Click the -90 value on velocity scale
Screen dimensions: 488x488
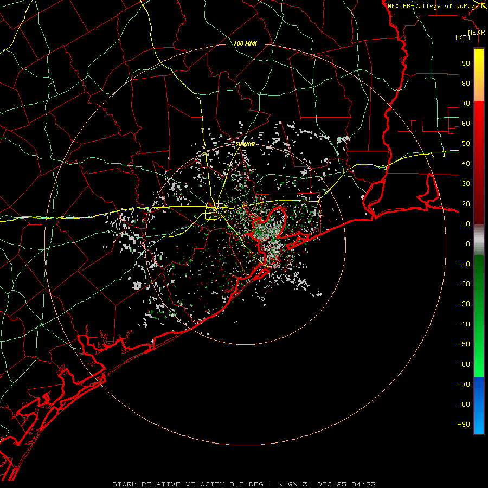coord(464,425)
